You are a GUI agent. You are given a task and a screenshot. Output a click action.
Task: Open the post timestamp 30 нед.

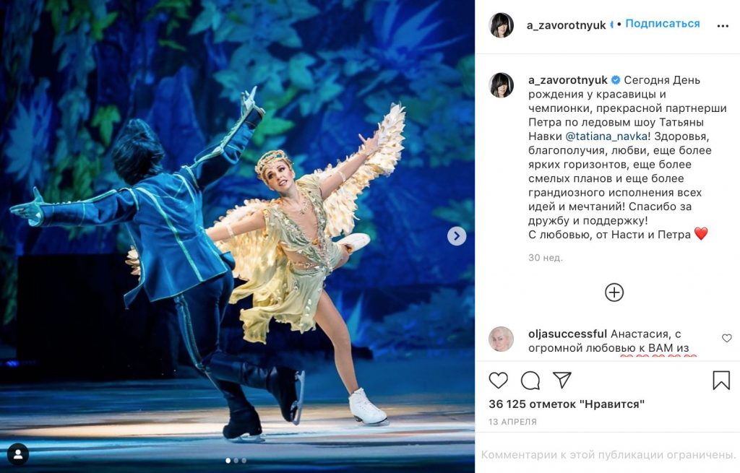click(x=545, y=258)
